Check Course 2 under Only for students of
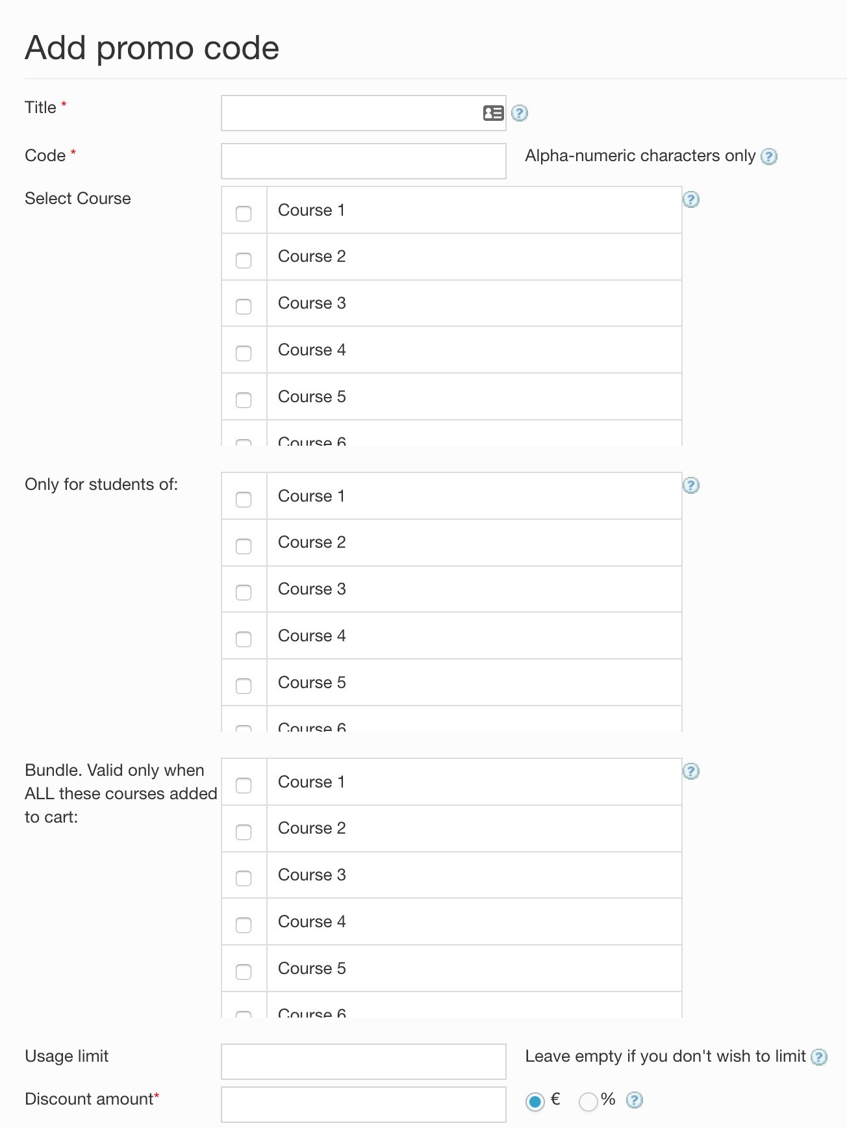Image resolution: width=847 pixels, height=1128 pixels. [x=244, y=546]
